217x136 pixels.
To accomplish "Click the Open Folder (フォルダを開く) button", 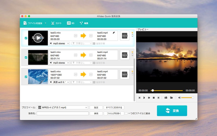I will tap(114, 113).
